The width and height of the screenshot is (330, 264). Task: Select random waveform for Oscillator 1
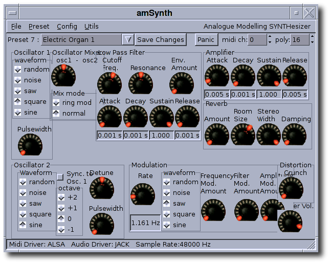[x=32, y=69]
